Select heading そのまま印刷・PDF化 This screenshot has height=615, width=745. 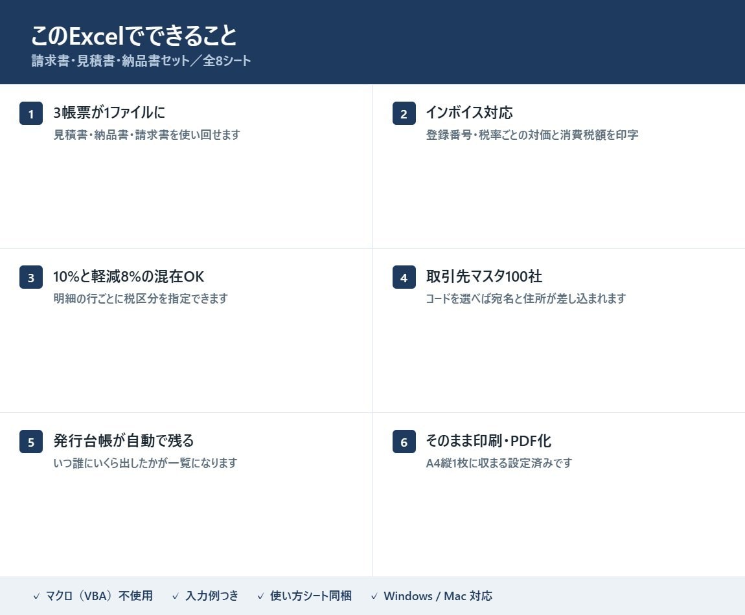point(488,441)
